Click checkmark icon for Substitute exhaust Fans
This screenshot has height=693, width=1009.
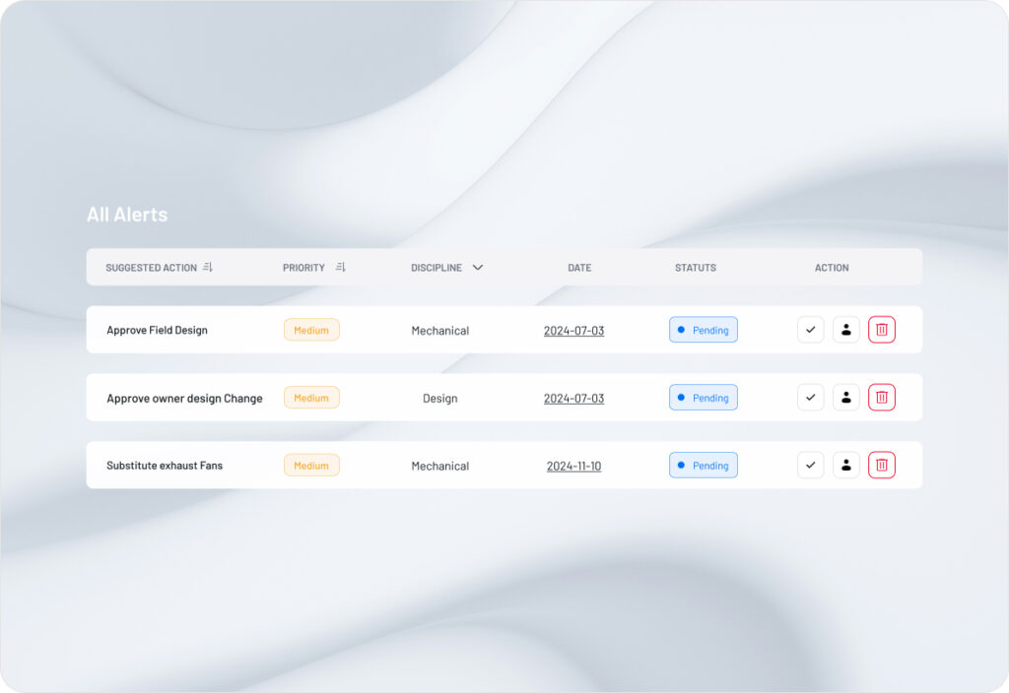tap(810, 465)
